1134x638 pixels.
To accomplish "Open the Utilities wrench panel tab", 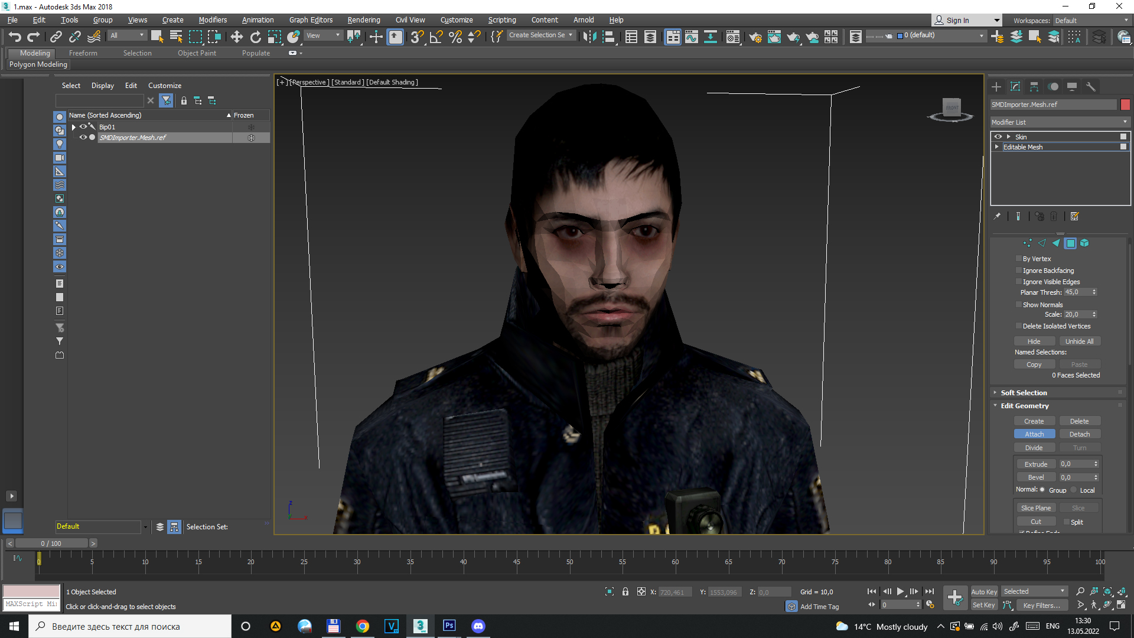I will (1091, 87).
